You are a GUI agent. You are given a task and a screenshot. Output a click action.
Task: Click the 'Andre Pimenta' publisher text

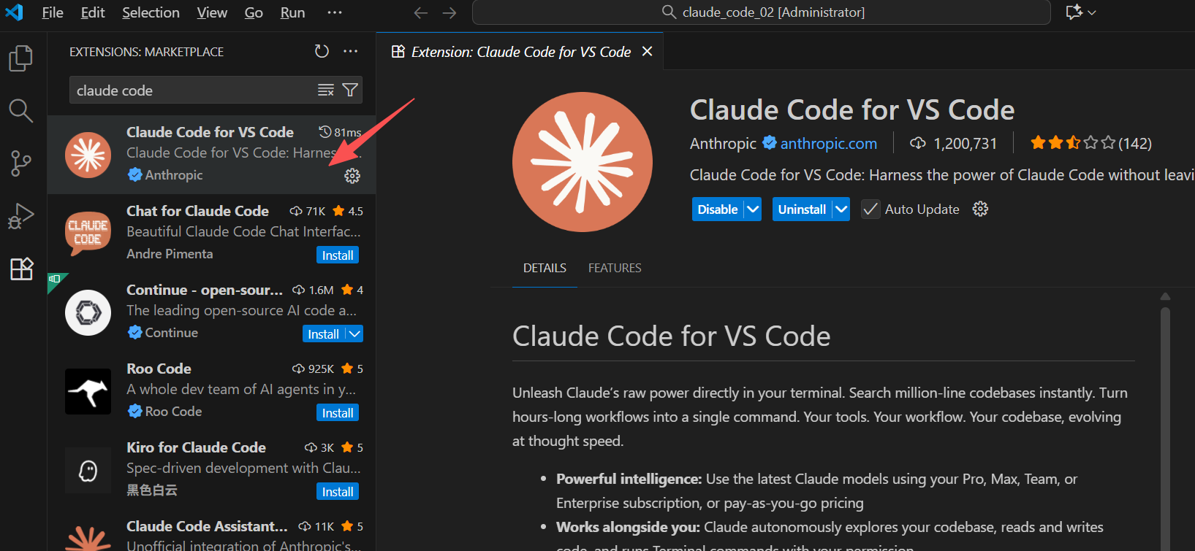(x=170, y=254)
